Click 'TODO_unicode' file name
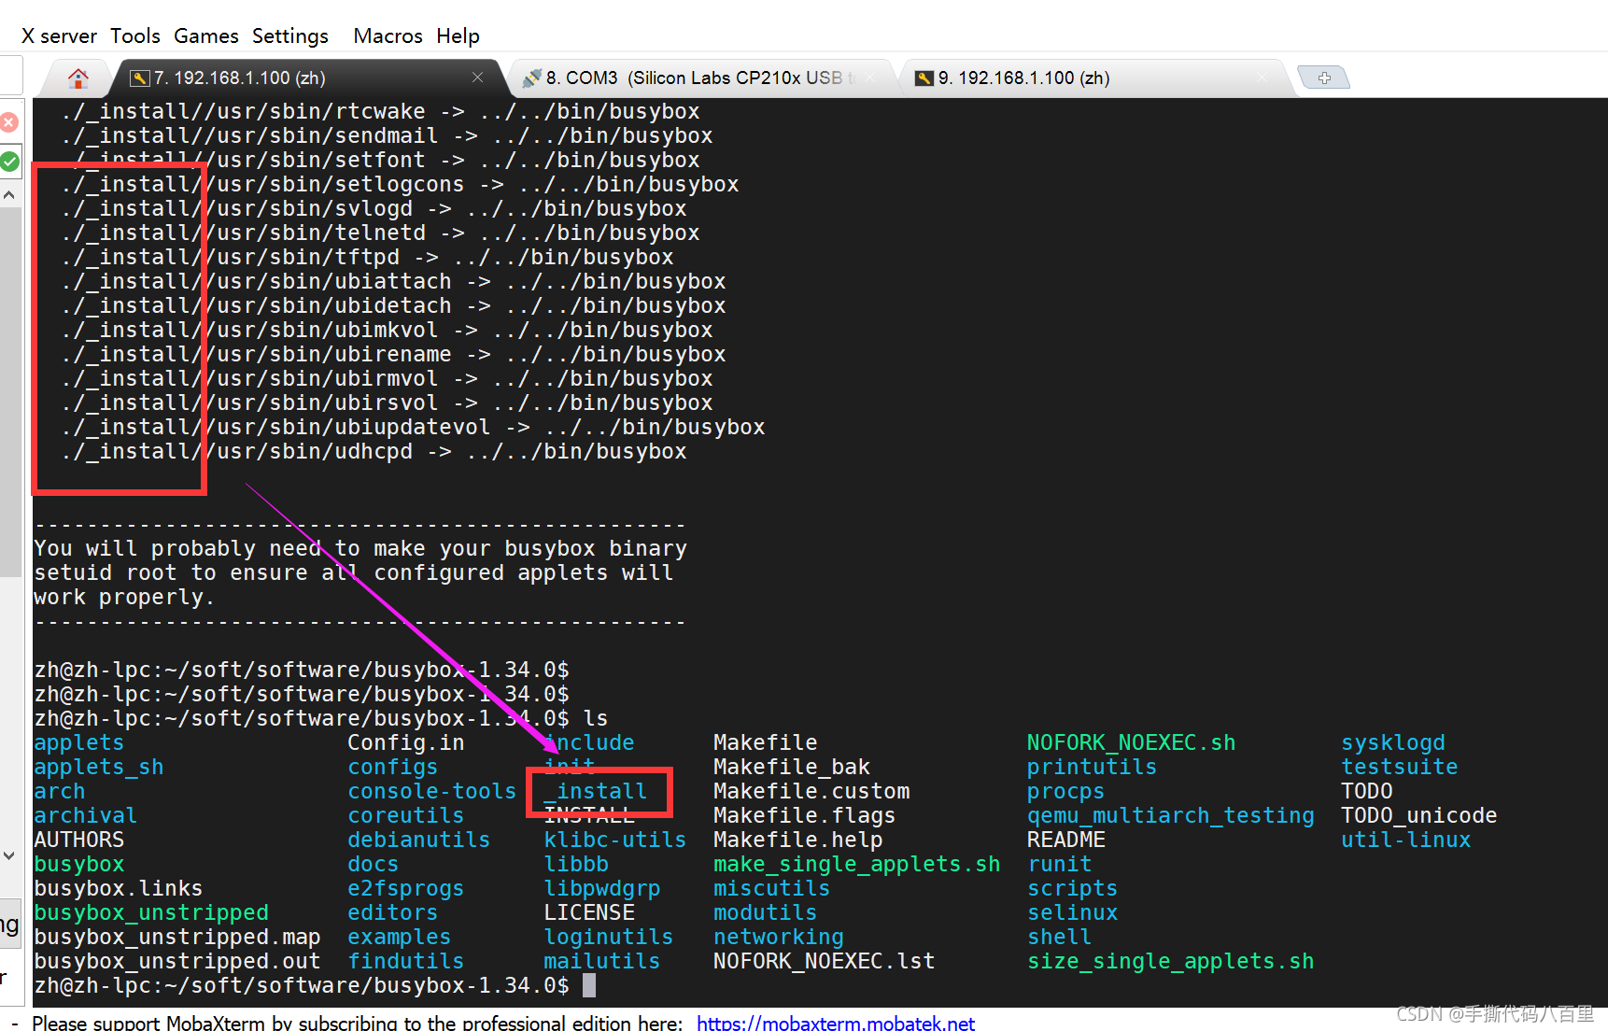Screen dimensions: 1608x1031 pos(1418,815)
